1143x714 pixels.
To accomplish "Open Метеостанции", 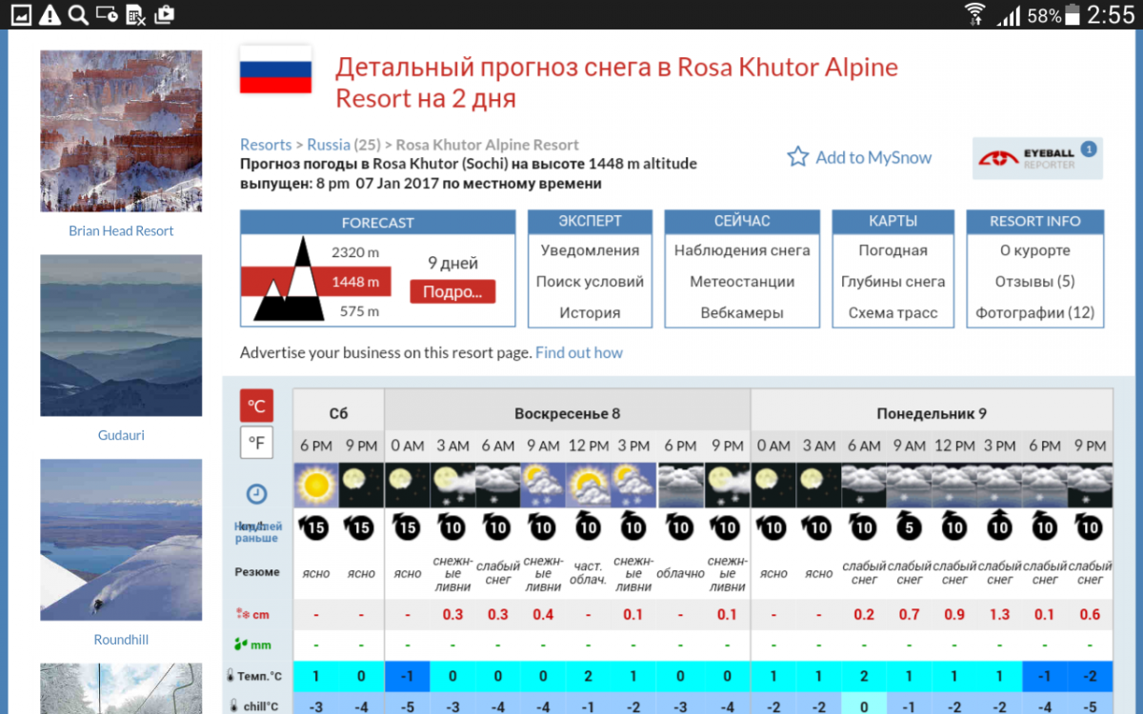I will click(742, 282).
